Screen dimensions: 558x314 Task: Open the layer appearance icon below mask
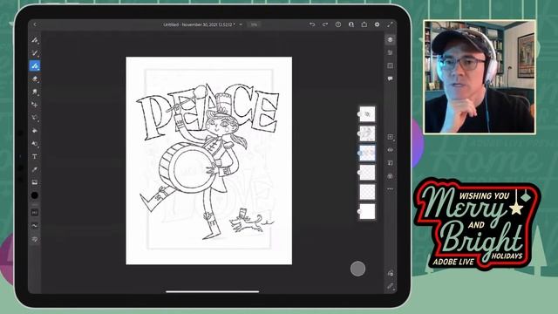pos(390,176)
